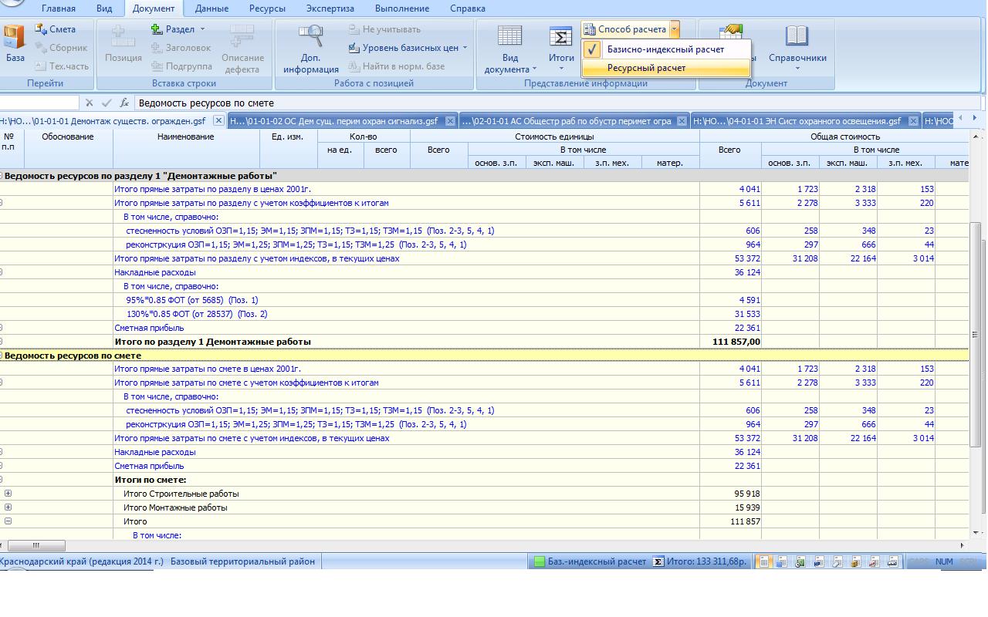Open the База icon in the ribbon
The image size is (988, 617).
pos(13,39)
